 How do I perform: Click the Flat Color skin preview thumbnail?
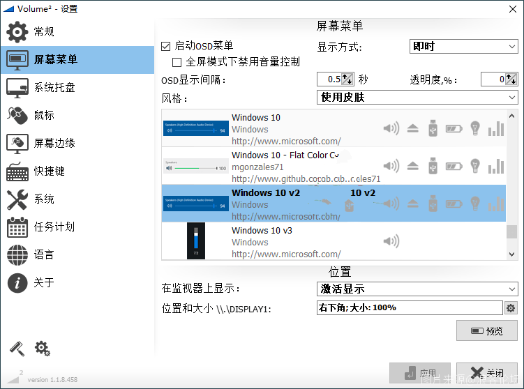(x=196, y=166)
